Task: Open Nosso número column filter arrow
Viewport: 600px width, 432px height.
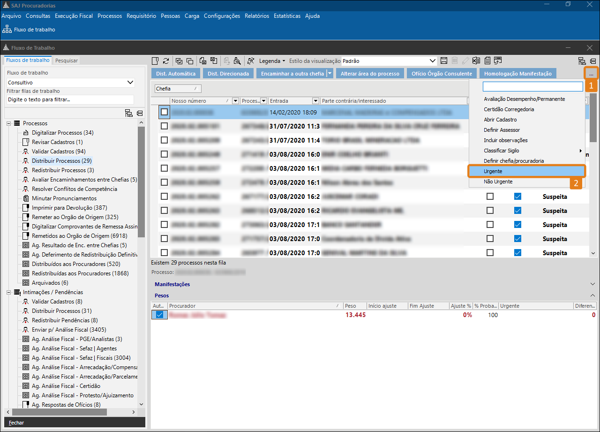Action: click(236, 101)
